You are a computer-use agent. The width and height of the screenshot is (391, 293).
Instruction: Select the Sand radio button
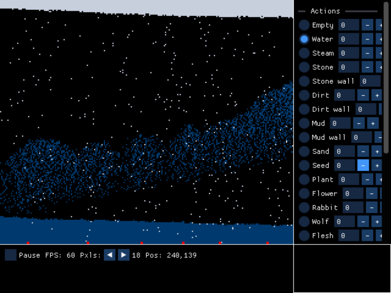click(x=304, y=151)
